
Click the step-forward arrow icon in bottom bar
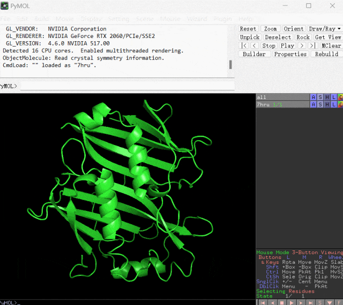click(301, 303)
